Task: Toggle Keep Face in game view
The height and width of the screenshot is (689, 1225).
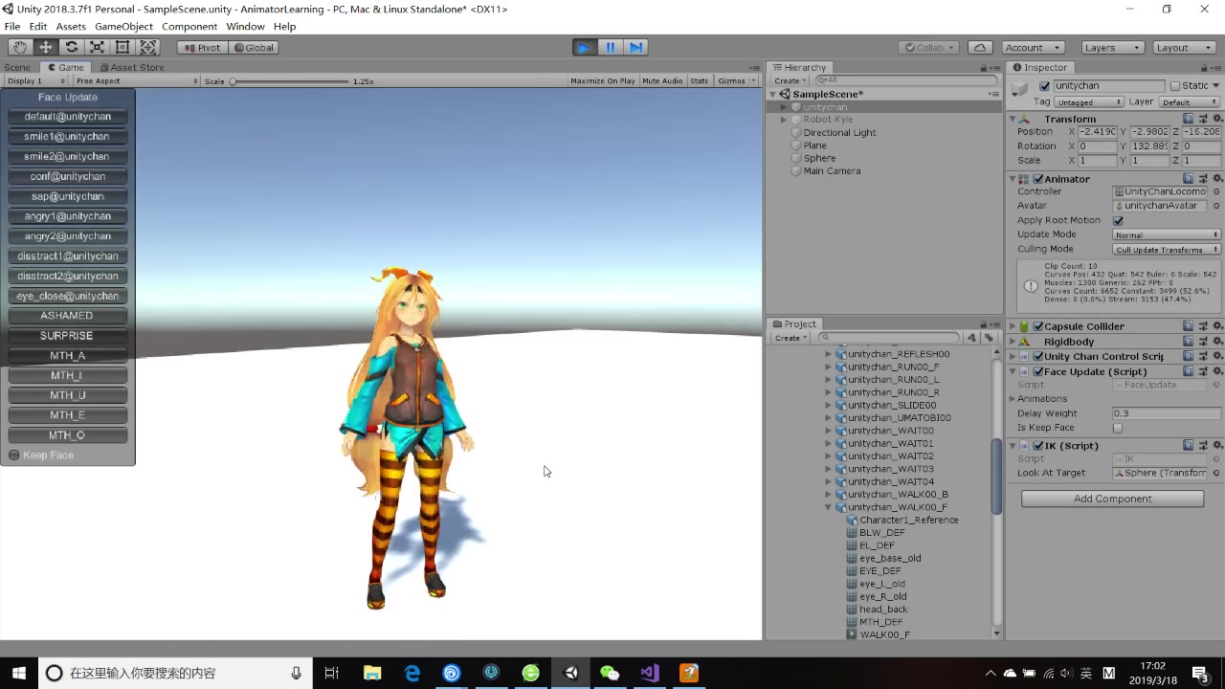Action: (x=14, y=456)
